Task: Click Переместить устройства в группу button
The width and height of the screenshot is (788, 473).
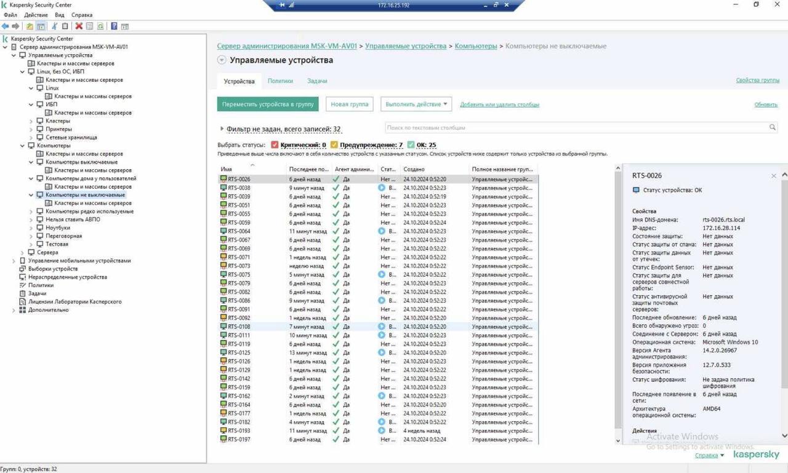Action: [x=268, y=104]
